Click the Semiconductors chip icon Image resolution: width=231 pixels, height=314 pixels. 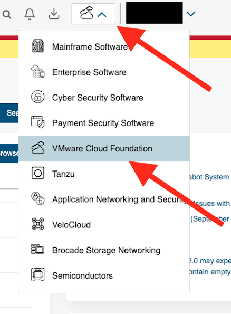(38, 274)
